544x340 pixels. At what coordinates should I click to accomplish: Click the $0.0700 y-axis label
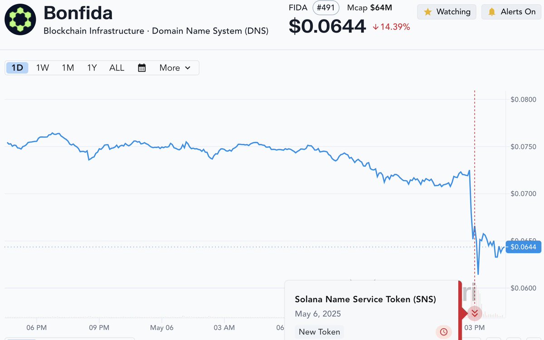click(523, 194)
